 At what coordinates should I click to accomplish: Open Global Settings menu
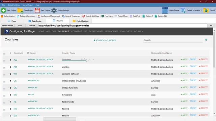[x=14, y=5]
